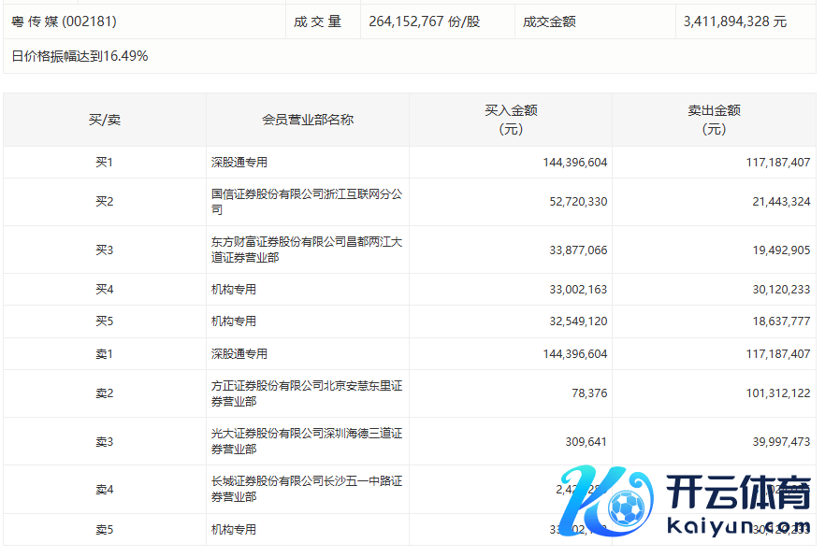Click the 日价格振幅达到16.49% notice text
The image size is (825, 557).
click(x=80, y=56)
